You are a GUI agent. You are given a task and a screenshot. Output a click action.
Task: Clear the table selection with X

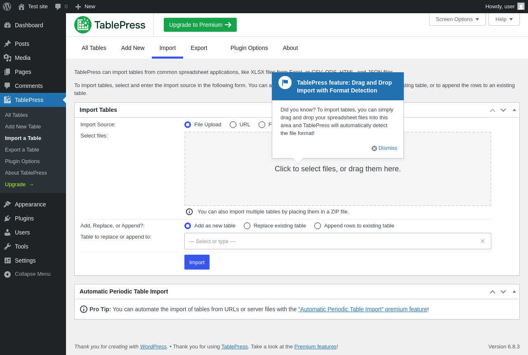point(483,241)
